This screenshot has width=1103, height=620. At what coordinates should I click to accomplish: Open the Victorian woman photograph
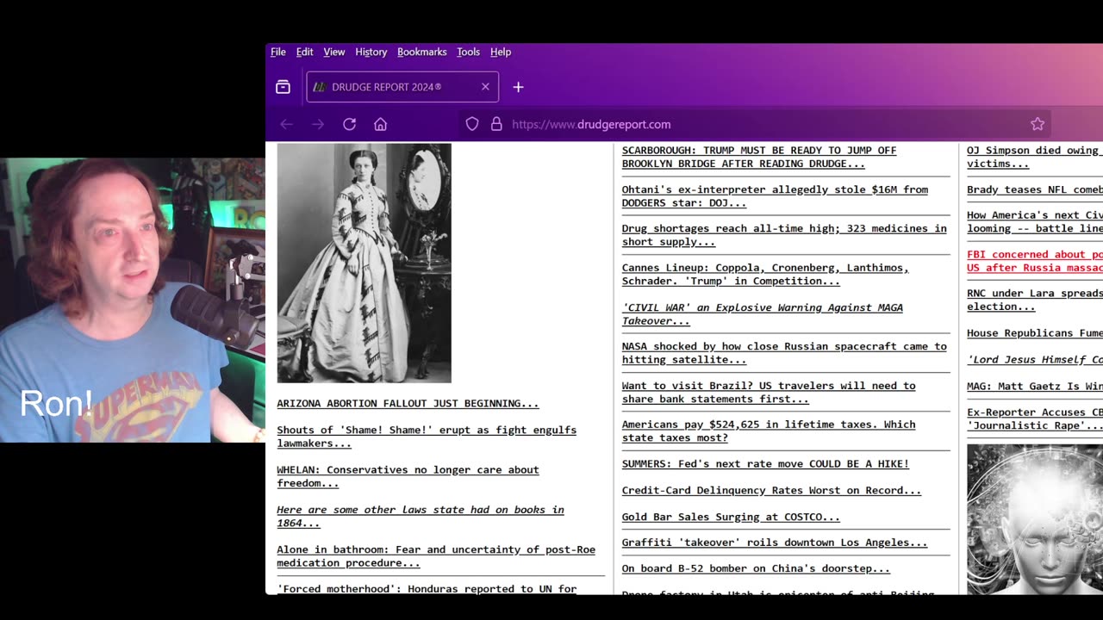pyautogui.click(x=364, y=263)
